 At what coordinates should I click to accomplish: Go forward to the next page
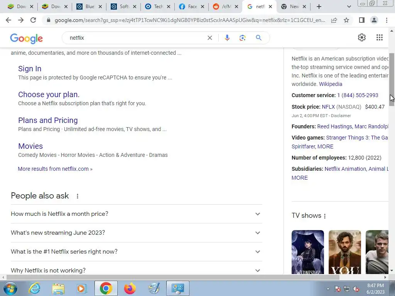point(21,20)
